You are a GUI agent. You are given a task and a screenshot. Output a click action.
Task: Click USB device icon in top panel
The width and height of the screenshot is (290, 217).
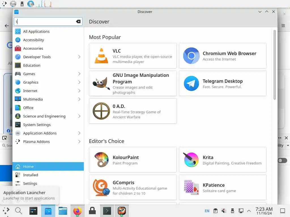(22, 4)
